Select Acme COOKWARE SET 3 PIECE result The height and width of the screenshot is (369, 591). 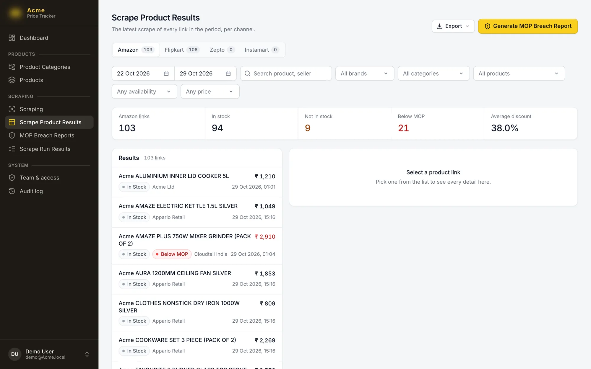[197, 346]
